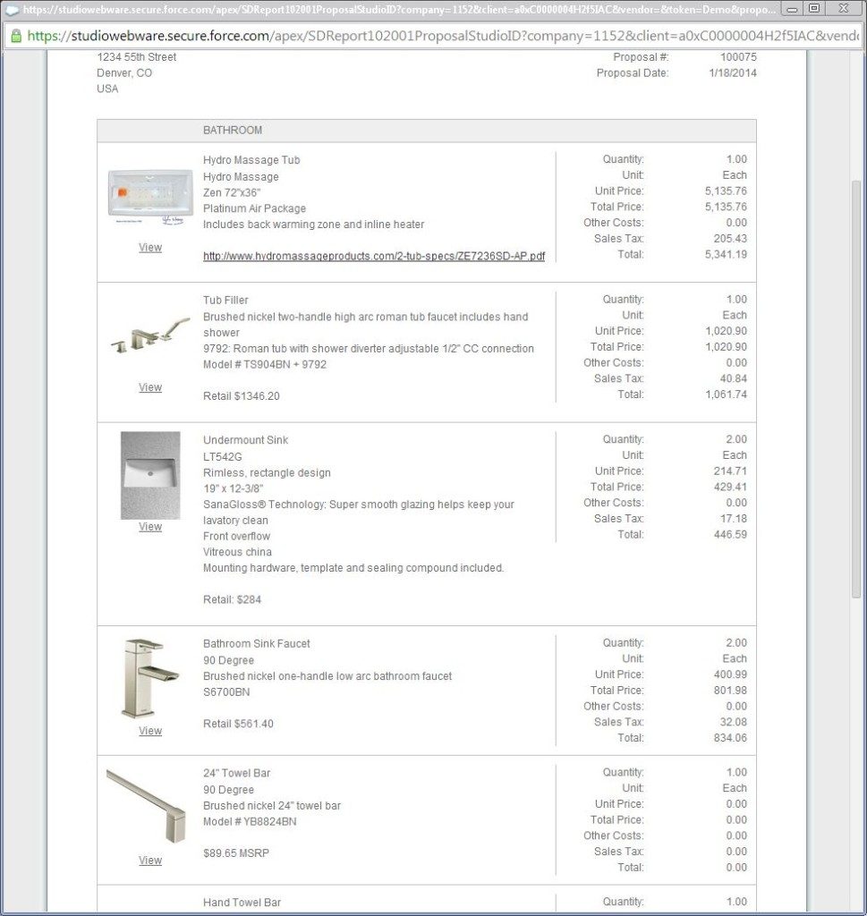The image size is (867, 916).
Task: Click the Tub Filler total 1,061.74
Action: (727, 394)
